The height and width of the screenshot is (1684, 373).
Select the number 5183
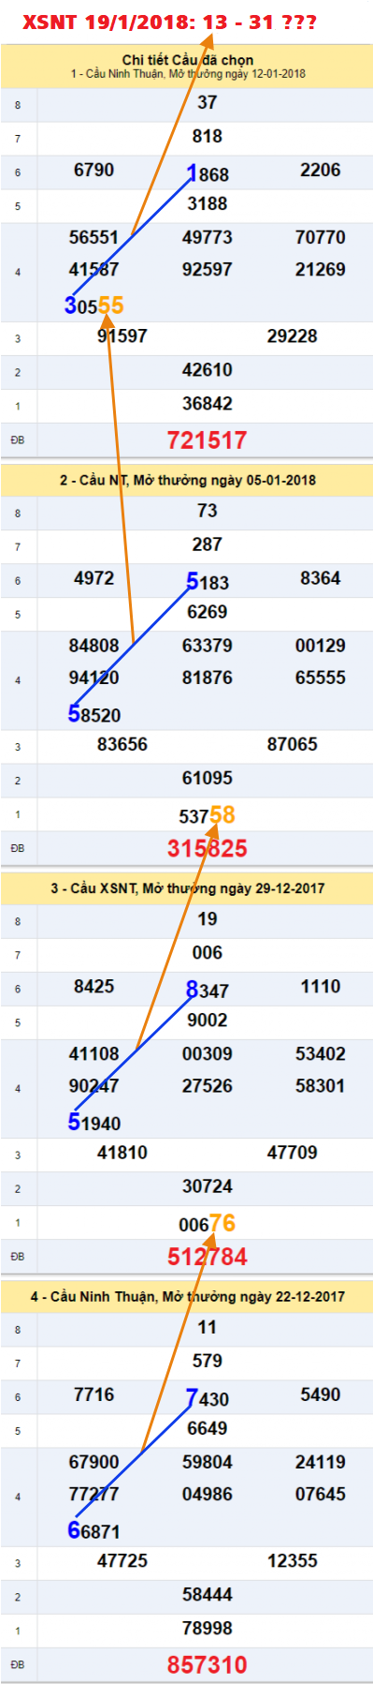coord(208,582)
